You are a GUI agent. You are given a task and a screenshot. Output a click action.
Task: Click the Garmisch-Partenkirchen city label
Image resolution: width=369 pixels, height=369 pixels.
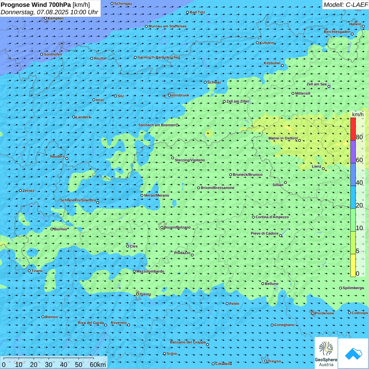click(159, 57)
